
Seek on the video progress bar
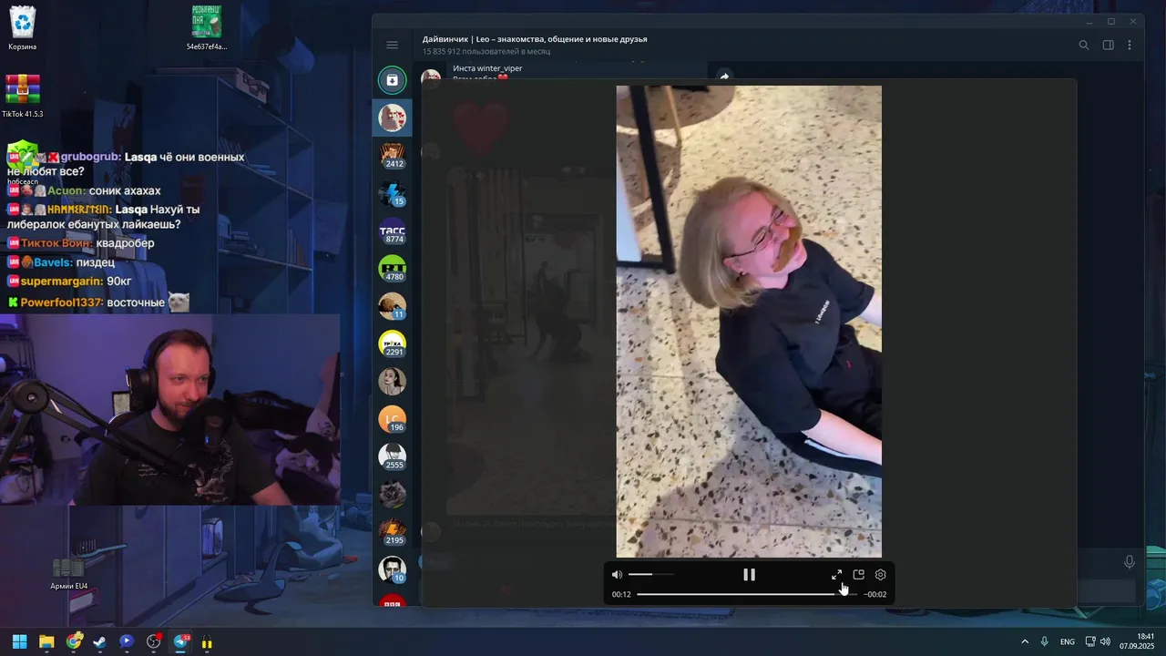[x=747, y=594]
